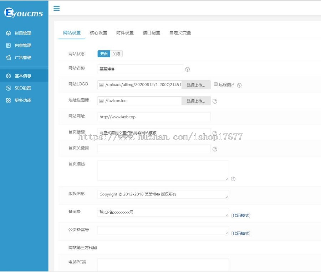Click 选择上传 button for 地址栏图标
This screenshot has height=272, width=321.
[196, 101]
